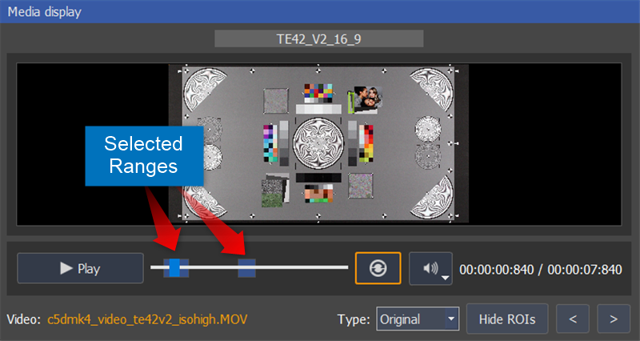Start video playback with Play button
Screen dimensions: 640x341
tap(81, 268)
